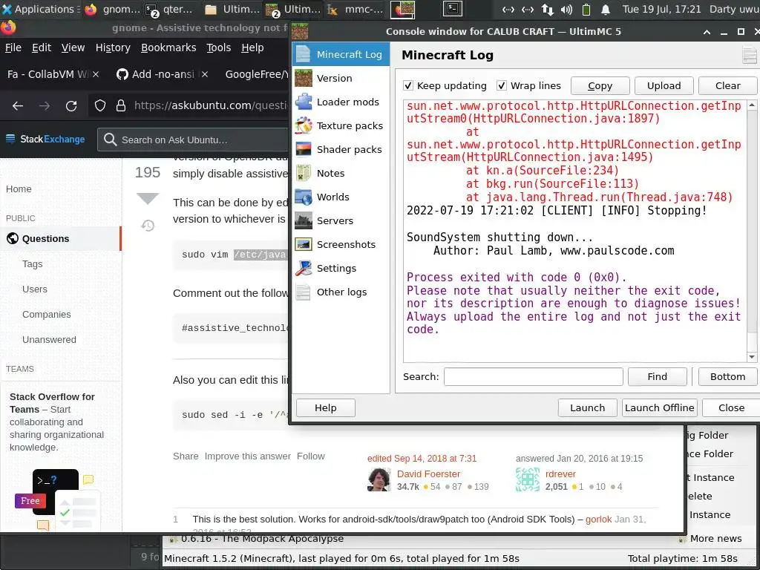Image resolution: width=760 pixels, height=570 pixels.
Task: Click the Texture packs palette icon
Action: point(304,125)
